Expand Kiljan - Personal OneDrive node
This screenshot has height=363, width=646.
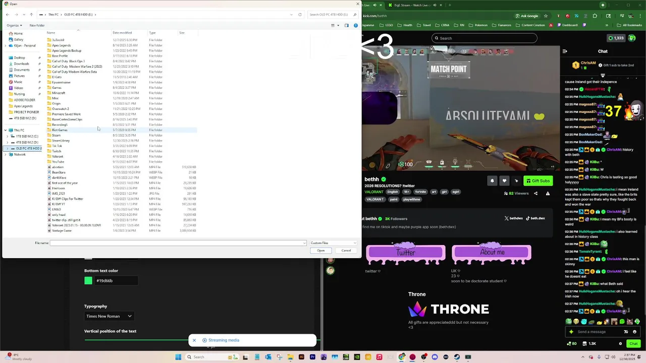point(6,45)
